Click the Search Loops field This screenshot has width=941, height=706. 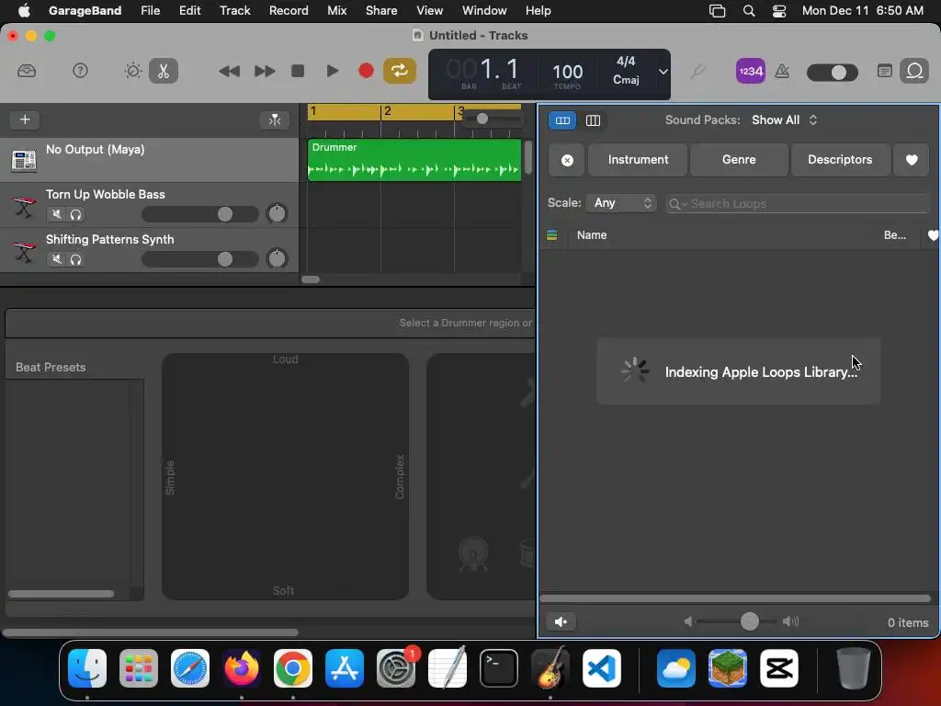(798, 203)
